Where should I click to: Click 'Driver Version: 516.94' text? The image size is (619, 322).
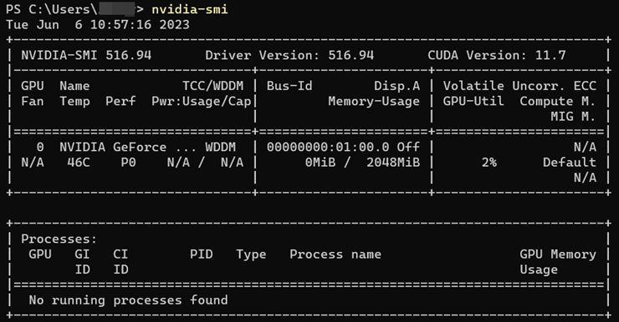[x=289, y=55]
